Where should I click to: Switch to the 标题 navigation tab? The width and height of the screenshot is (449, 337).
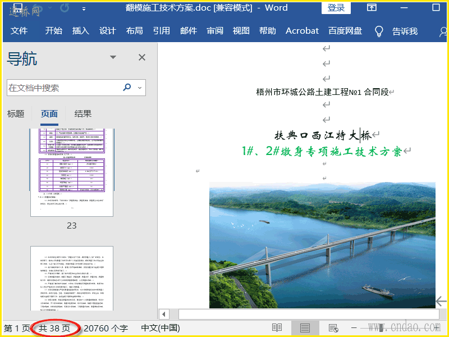click(x=16, y=114)
